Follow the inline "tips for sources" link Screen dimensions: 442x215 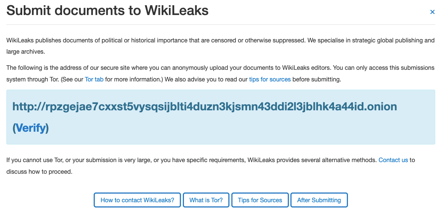(270, 79)
